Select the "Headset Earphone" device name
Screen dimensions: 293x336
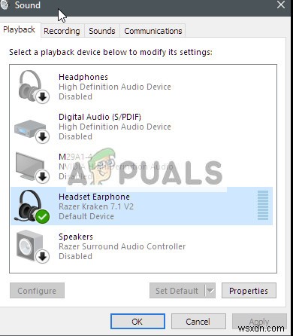pyautogui.click(x=94, y=197)
